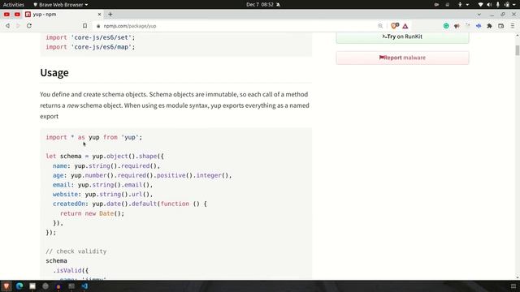Open the green circular extension icon
The height and width of the screenshot is (292, 520).
pos(446,26)
